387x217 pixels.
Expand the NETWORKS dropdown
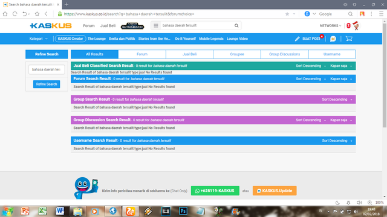330,25
